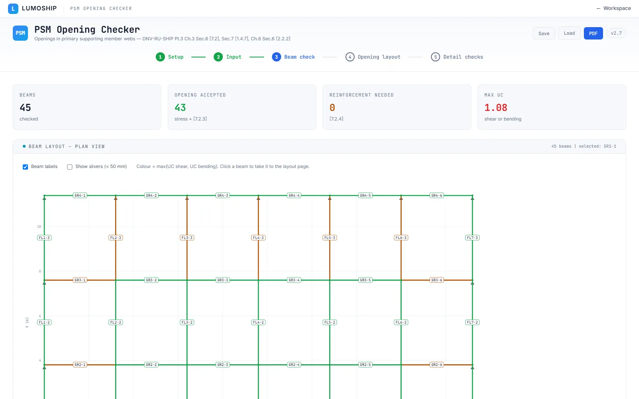The image size is (639, 399).
Task: Click the Max UC 1.08 card
Action: pyautogui.click(x=552, y=107)
